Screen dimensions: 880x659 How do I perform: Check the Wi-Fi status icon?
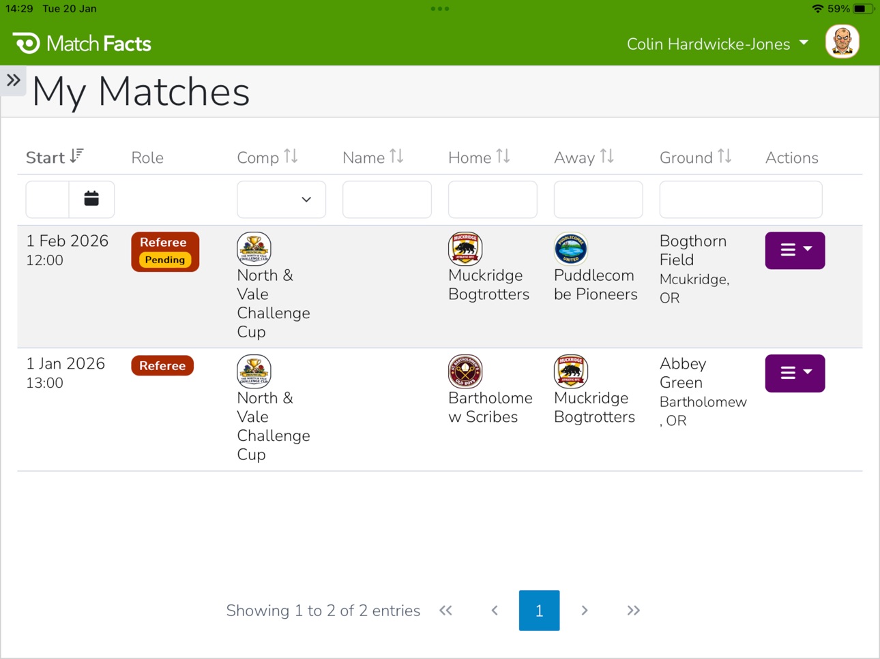click(817, 9)
